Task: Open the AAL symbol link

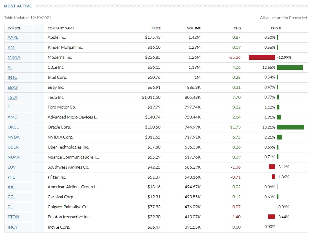Action: 12,187
